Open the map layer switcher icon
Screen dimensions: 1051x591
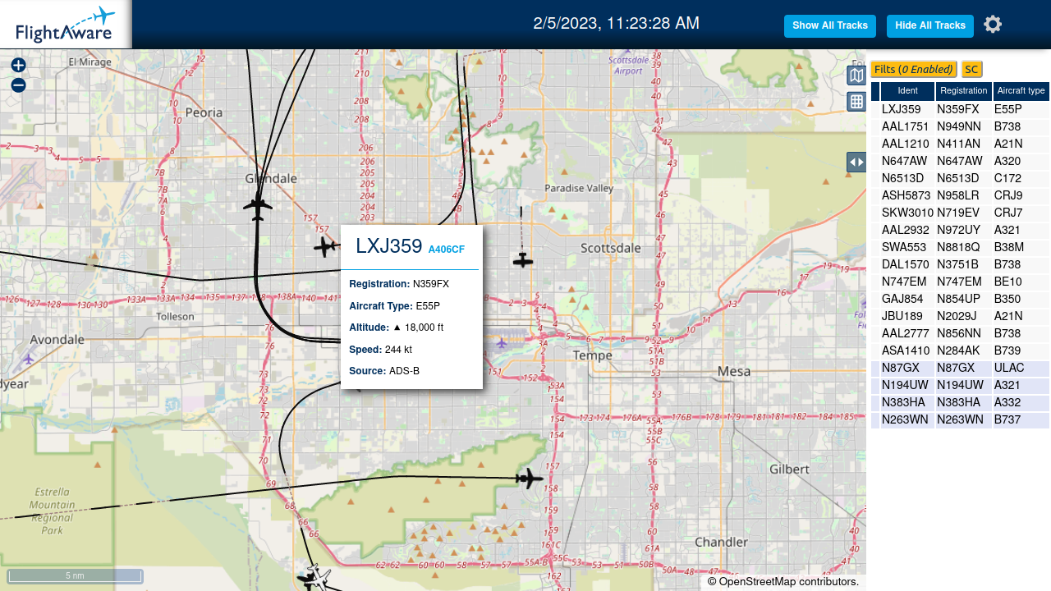click(856, 76)
